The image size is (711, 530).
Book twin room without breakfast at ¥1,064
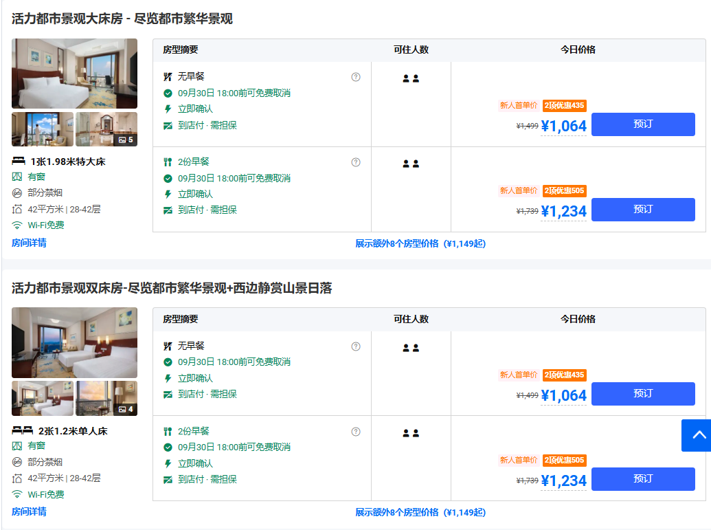point(642,394)
